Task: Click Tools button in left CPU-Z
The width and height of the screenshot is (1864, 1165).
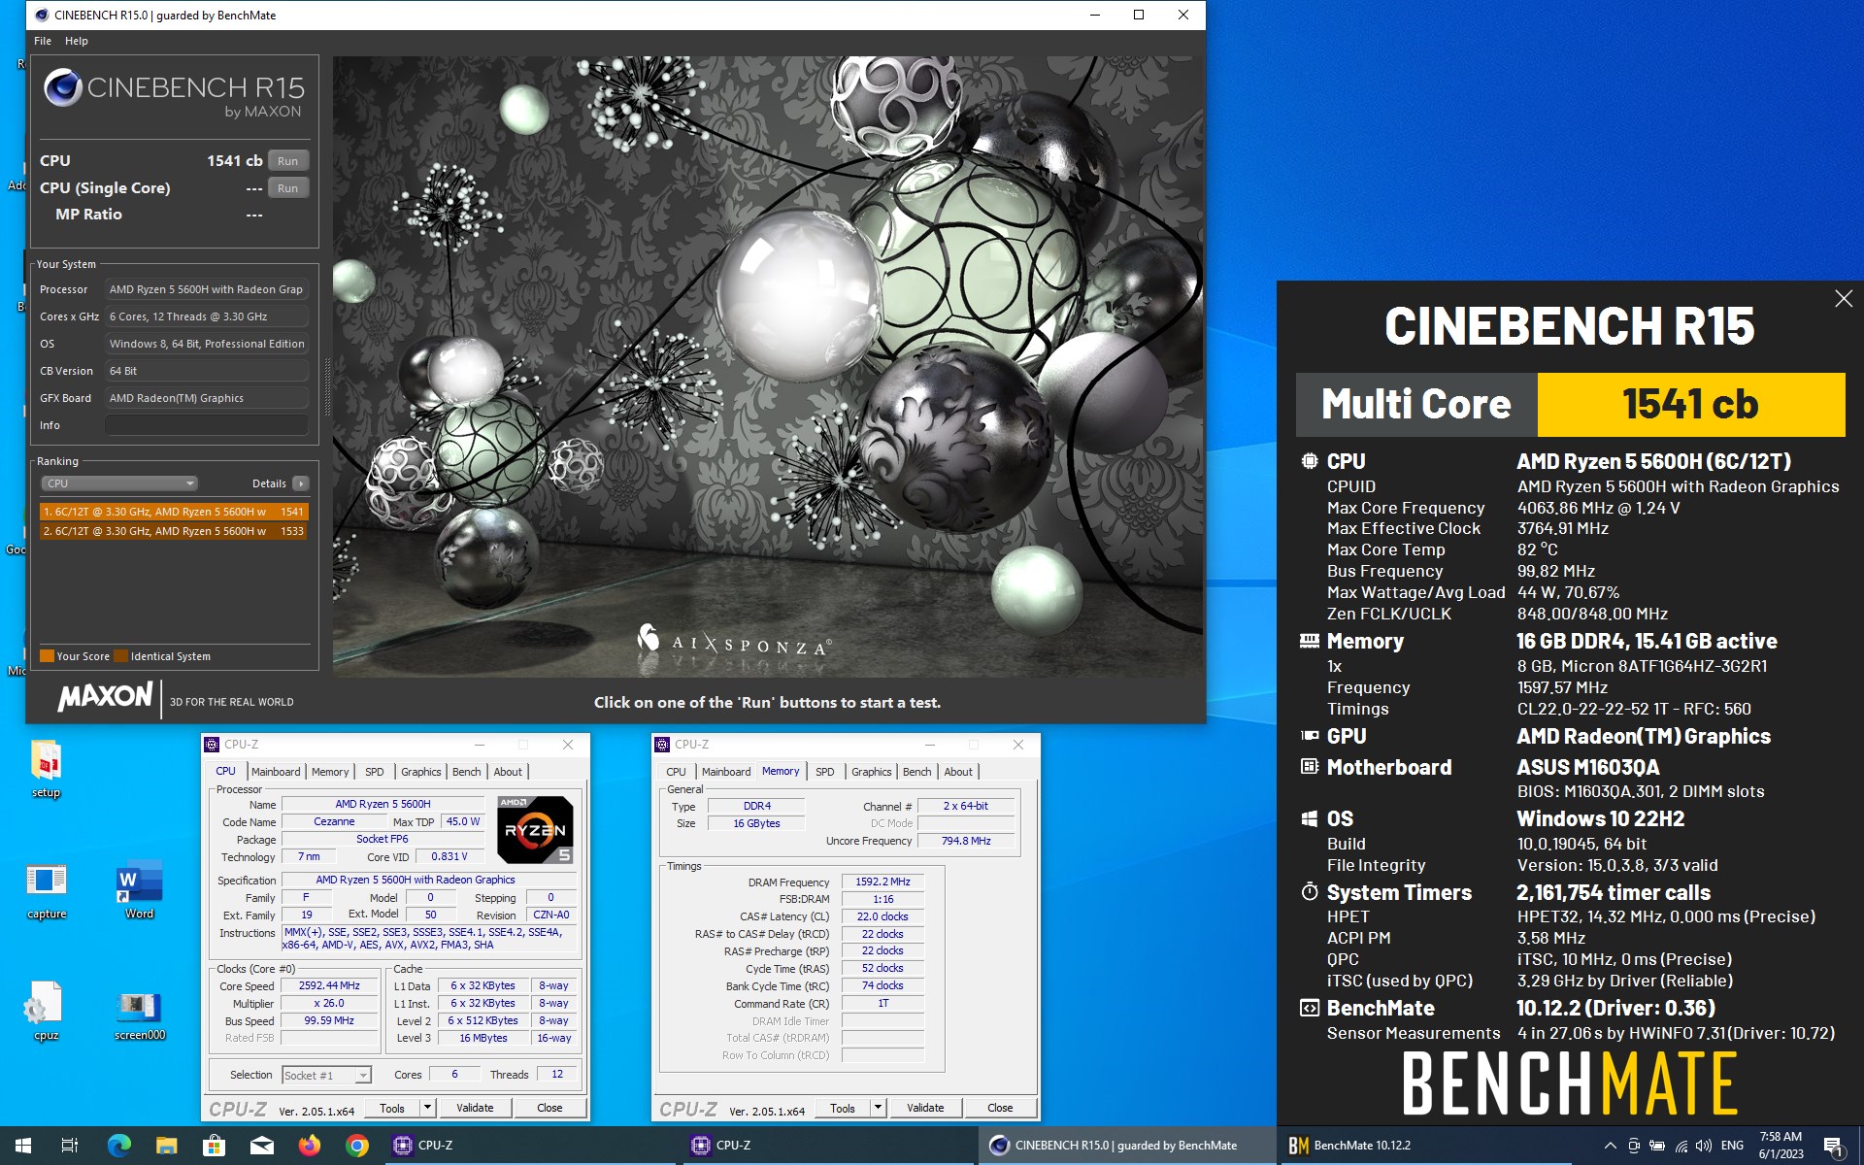Action: [x=392, y=1108]
